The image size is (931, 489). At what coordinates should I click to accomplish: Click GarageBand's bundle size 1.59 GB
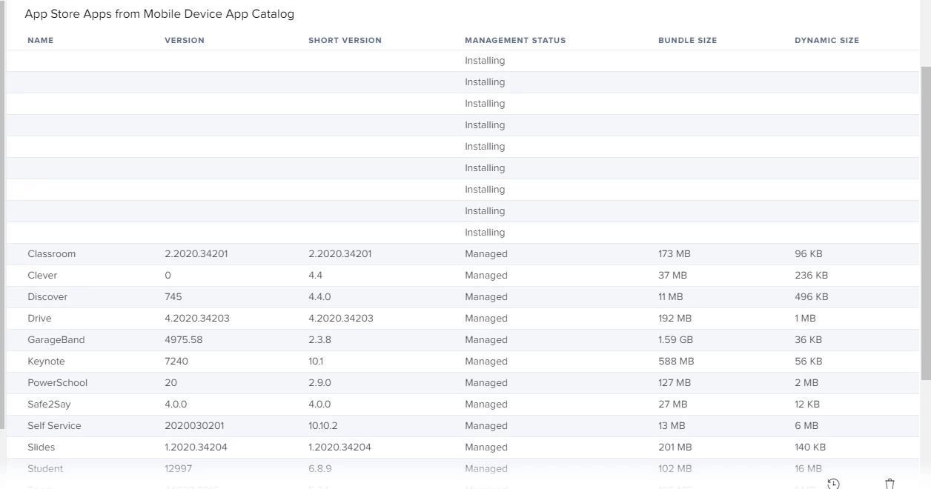(x=676, y=340)
